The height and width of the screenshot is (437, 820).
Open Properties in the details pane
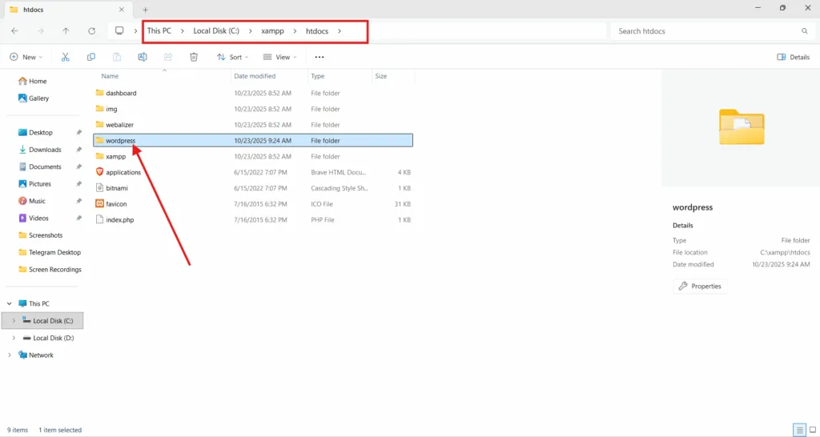[x=700, y=286]
